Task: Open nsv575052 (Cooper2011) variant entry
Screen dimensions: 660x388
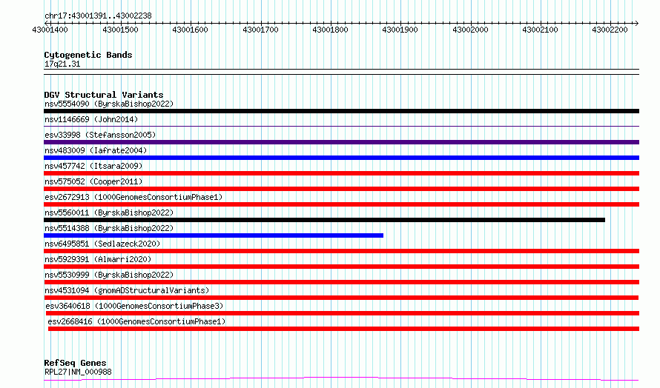Action: (93, 181)
